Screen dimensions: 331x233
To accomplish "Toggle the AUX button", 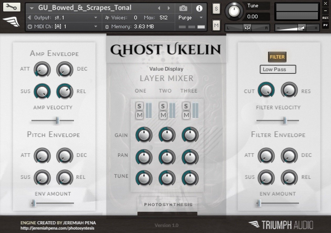I will 325,18.
